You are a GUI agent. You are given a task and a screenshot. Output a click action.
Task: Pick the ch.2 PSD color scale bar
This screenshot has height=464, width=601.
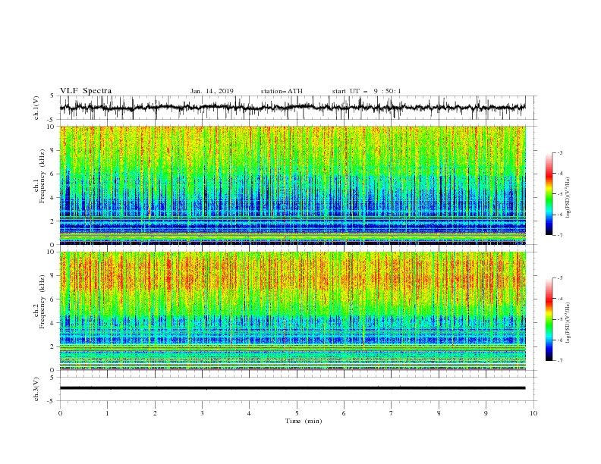(549, 319)
